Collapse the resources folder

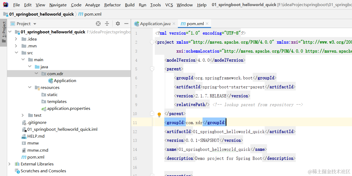click(30, 87)
